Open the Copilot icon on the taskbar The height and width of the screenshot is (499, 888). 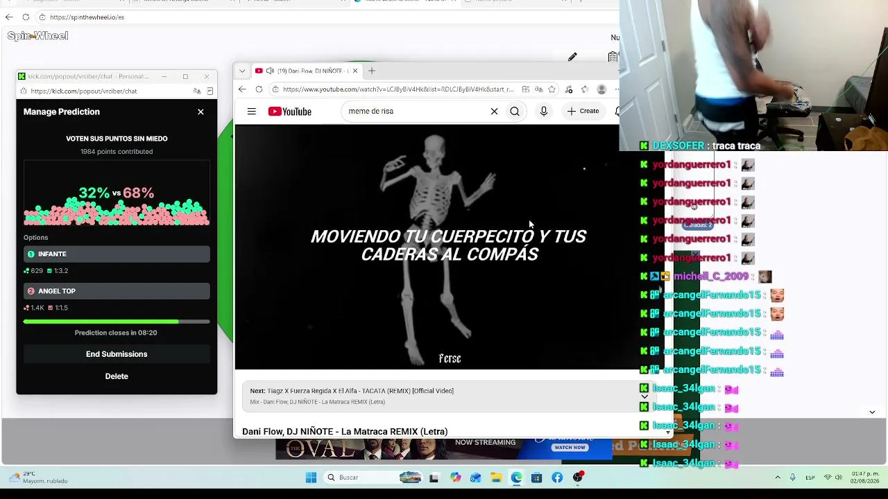455,478
